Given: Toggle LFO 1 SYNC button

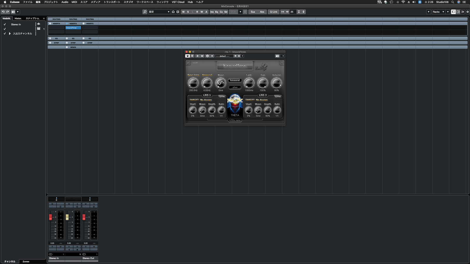Looking at the screenshot, I should coord(222,97).
